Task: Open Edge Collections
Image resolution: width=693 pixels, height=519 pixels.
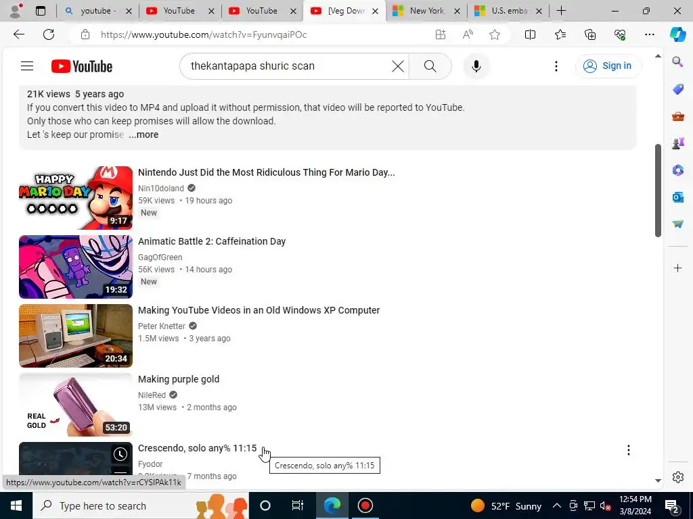Action: 590,34
